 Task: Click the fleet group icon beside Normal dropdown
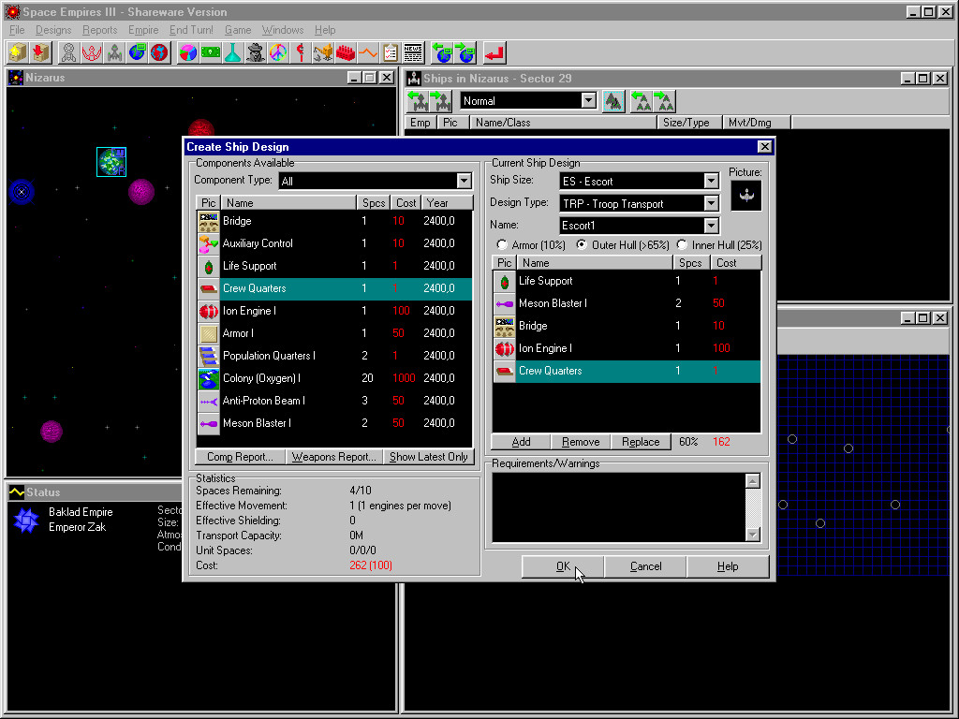613,101
